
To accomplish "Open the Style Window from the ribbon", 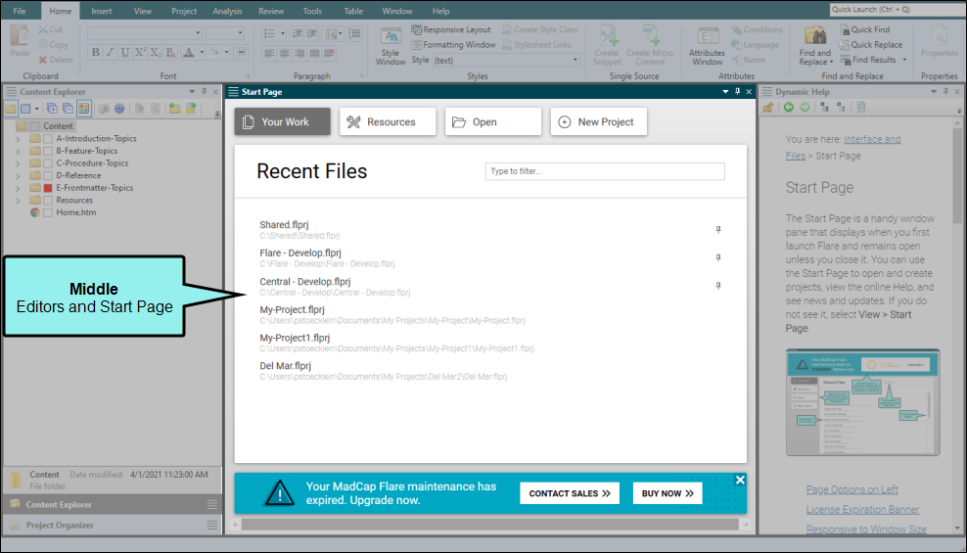I will 391,46.
